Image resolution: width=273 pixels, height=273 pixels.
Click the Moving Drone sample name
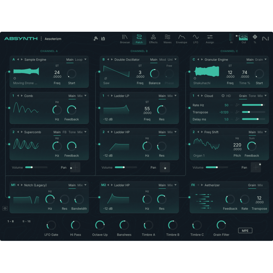coord(25,83)
